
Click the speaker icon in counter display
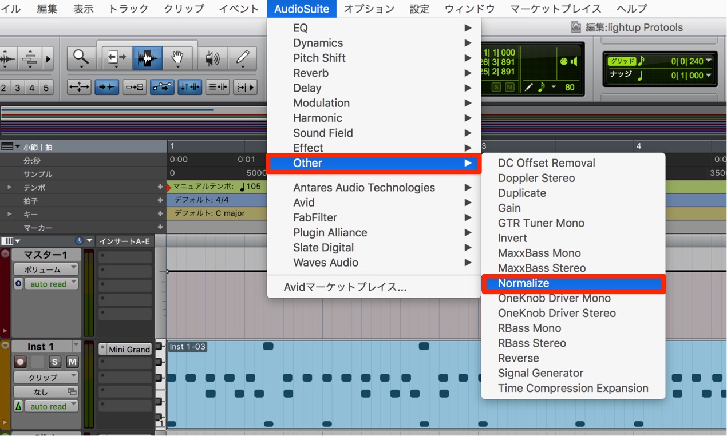tap(574, 62)
